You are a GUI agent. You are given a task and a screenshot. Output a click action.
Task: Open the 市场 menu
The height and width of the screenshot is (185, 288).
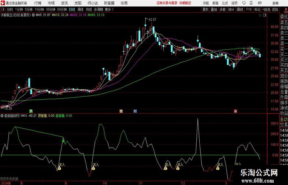(51, 3)
